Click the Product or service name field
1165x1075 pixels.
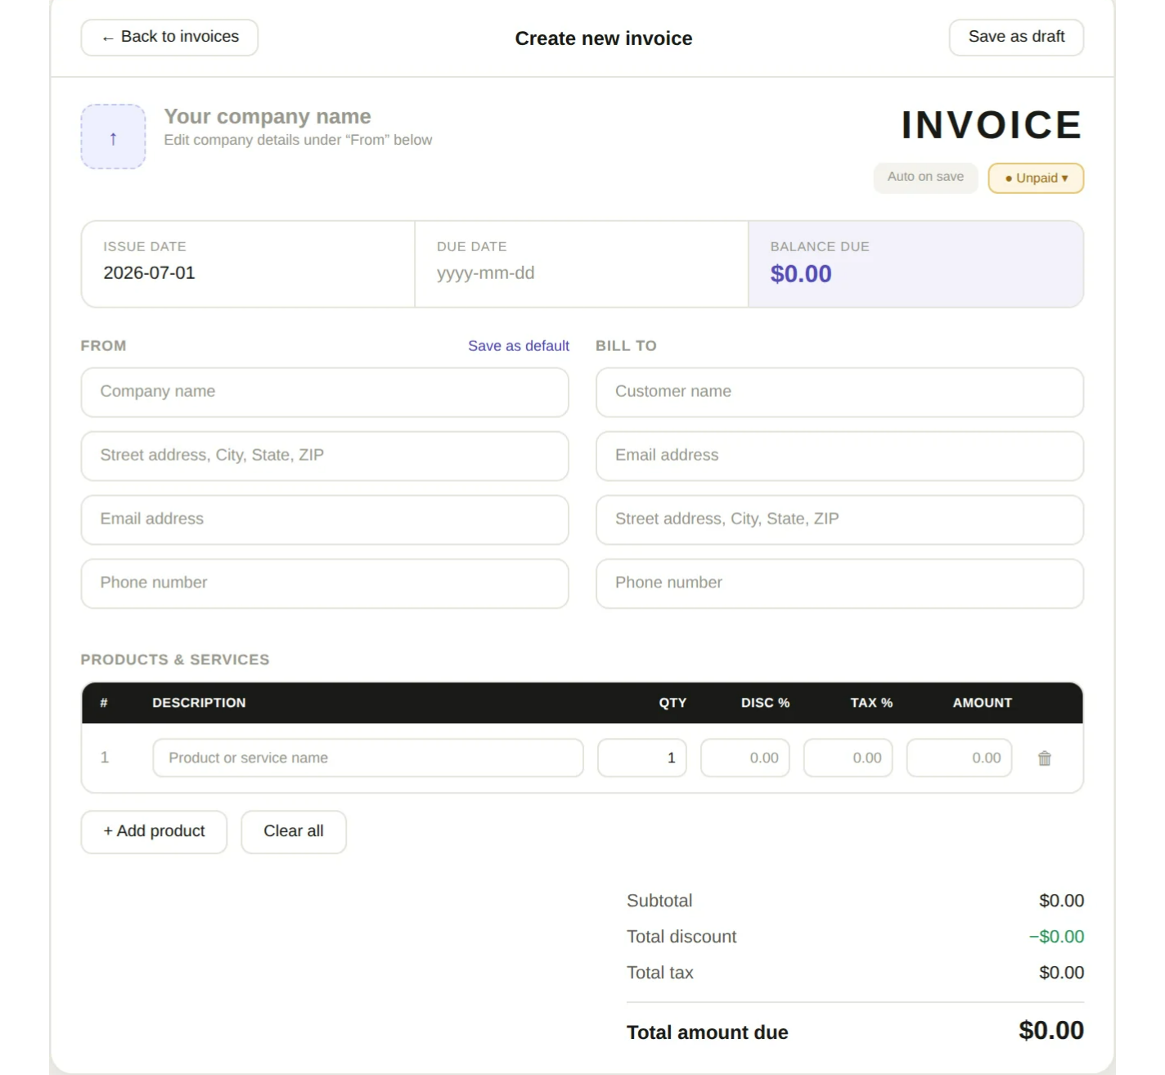[x=368, y=758]
